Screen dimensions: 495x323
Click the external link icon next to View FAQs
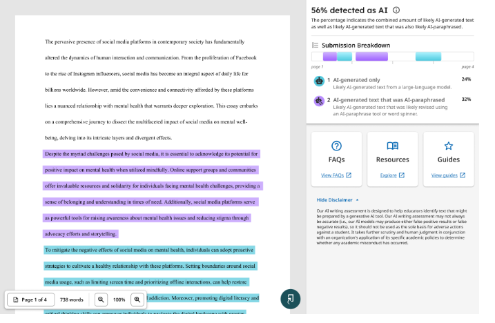(x=349, y=175)
